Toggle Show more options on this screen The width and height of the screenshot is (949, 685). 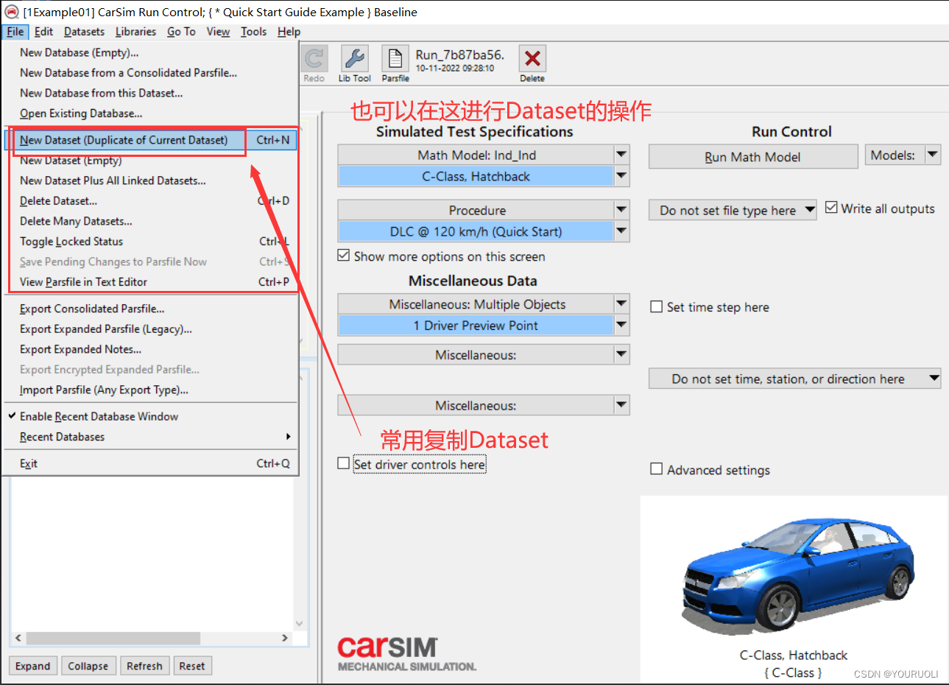pos(343,256)
